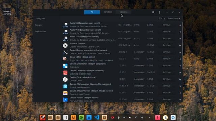Open details arrow for Avahi Zeroconf Browser
The width and height of the screenshot is (216, 121).
[x=180, y=39]
